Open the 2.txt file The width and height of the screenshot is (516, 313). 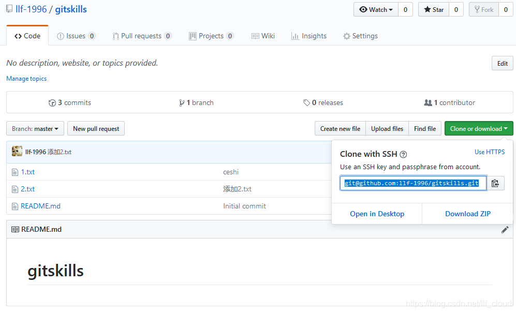coord(27,189)
